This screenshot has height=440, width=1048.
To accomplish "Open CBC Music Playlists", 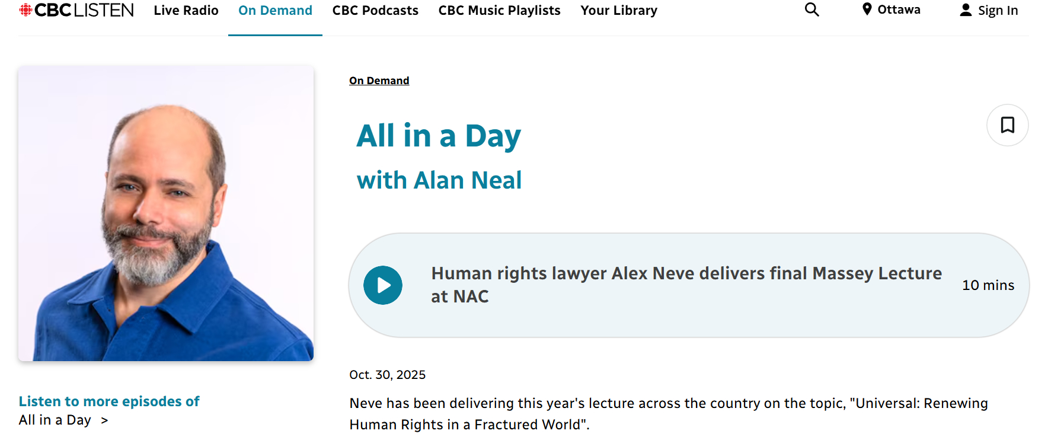I will coord(499,11).
